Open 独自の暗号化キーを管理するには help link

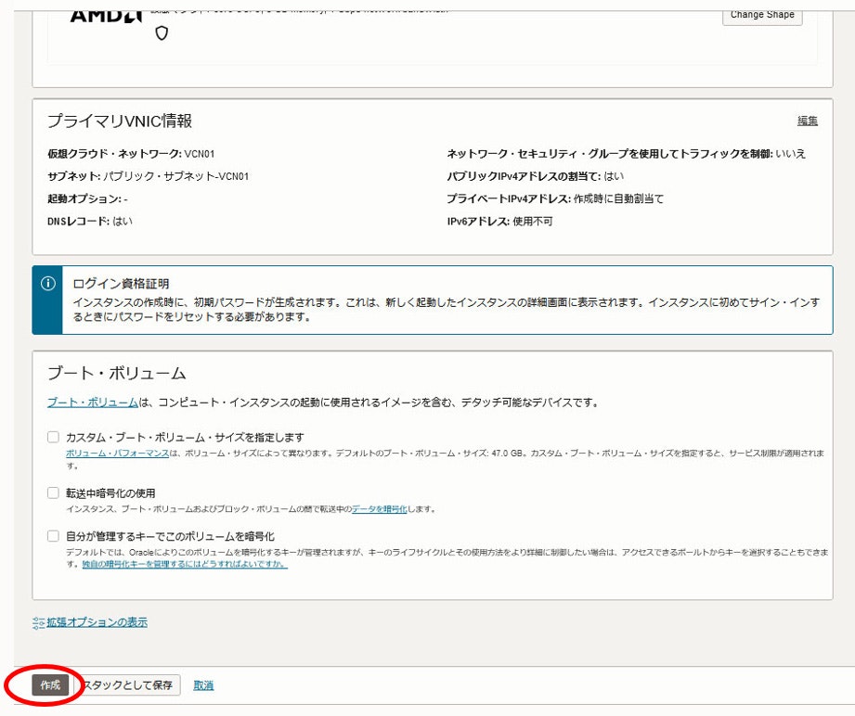click(185, 564)
